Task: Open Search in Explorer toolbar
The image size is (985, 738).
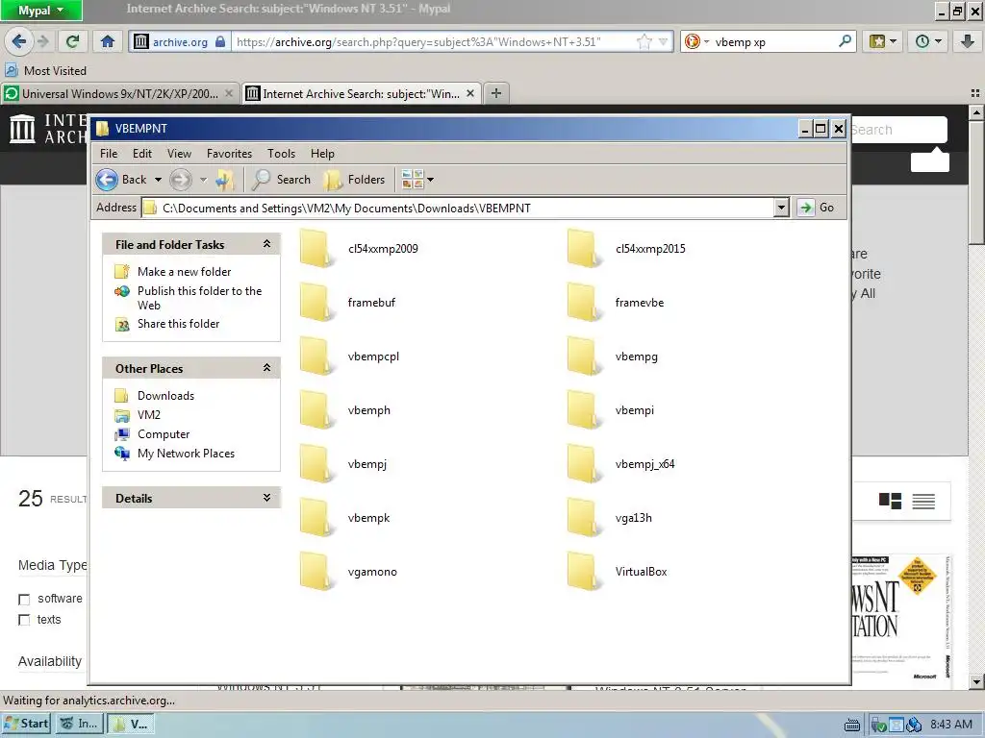Action: click(281, 180)
